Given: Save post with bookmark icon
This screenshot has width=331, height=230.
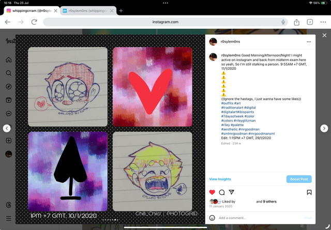Looking at the screenshot, I should point(309,192).
